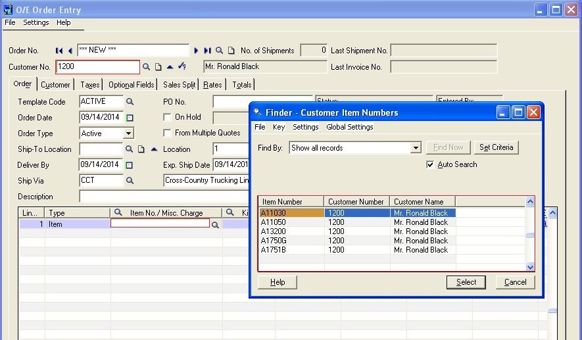Select item A11050 row
582x340 pixels.
357,222
